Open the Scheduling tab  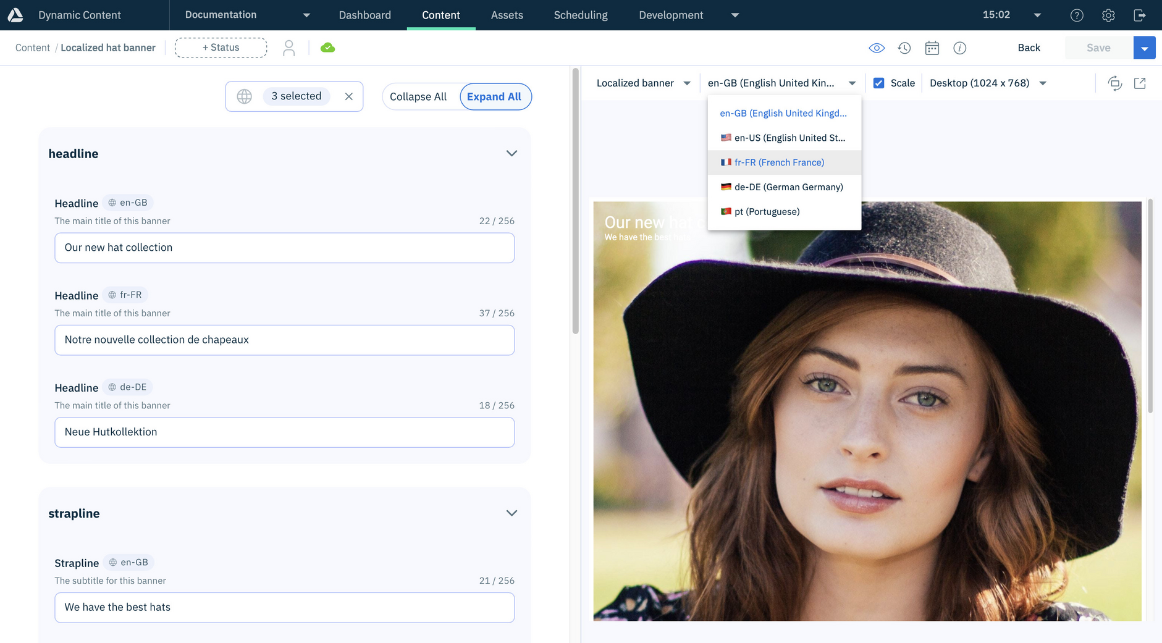pos(581,15)
